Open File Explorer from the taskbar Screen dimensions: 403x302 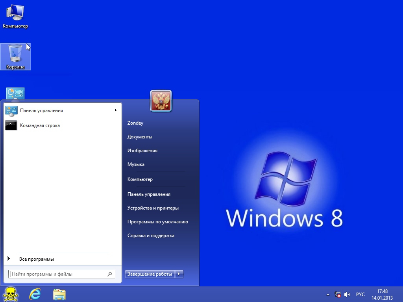click(x=59, y=294)
